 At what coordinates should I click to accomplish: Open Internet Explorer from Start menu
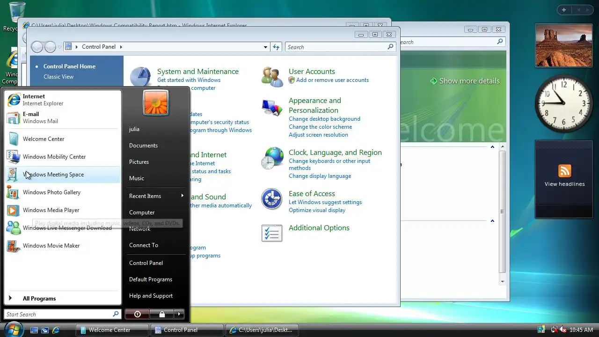62,100
